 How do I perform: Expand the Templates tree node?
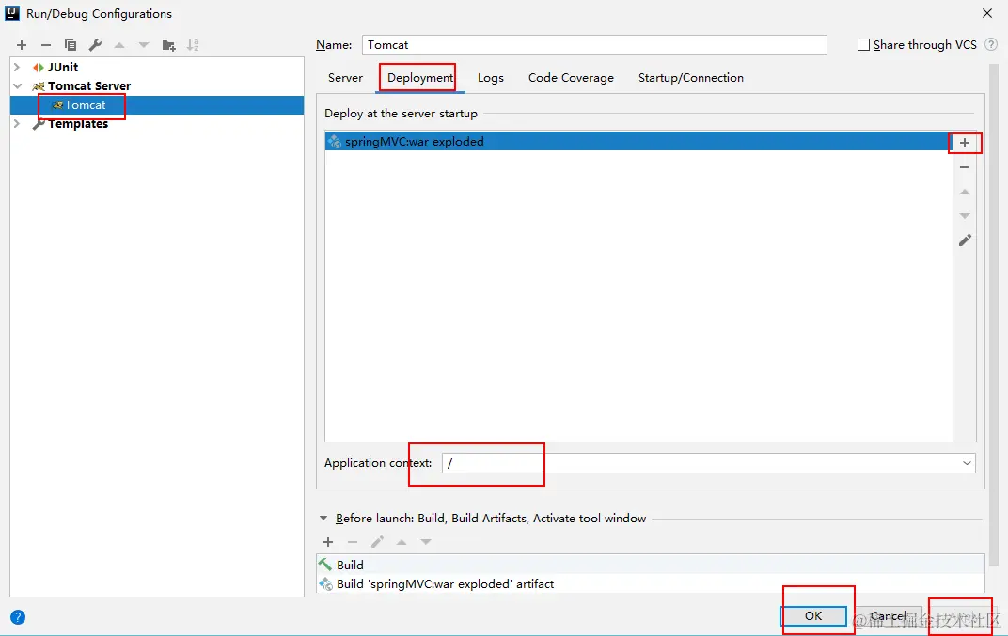17,123
